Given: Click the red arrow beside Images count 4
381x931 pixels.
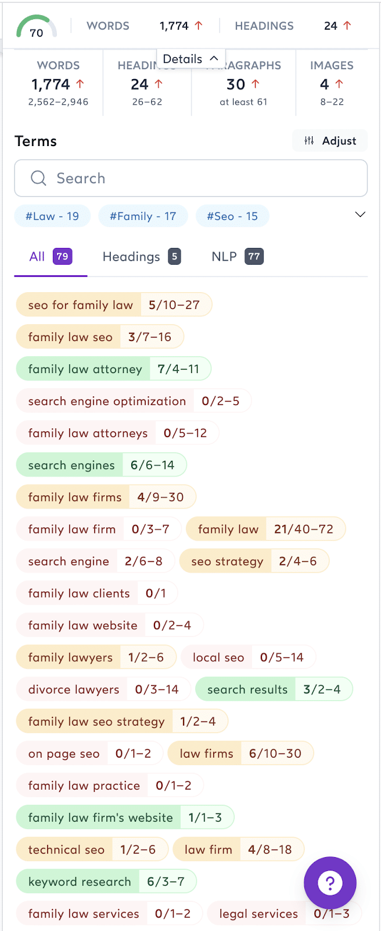Looking at the screenshot, I should [x=339, y=84].
